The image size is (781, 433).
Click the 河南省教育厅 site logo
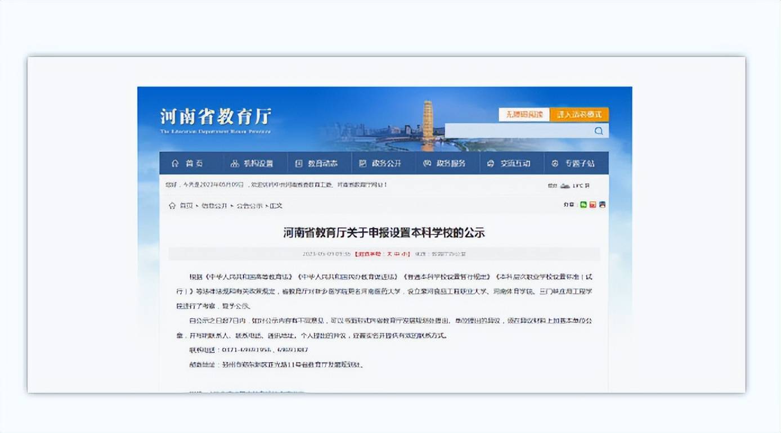(x=216, y=120)
